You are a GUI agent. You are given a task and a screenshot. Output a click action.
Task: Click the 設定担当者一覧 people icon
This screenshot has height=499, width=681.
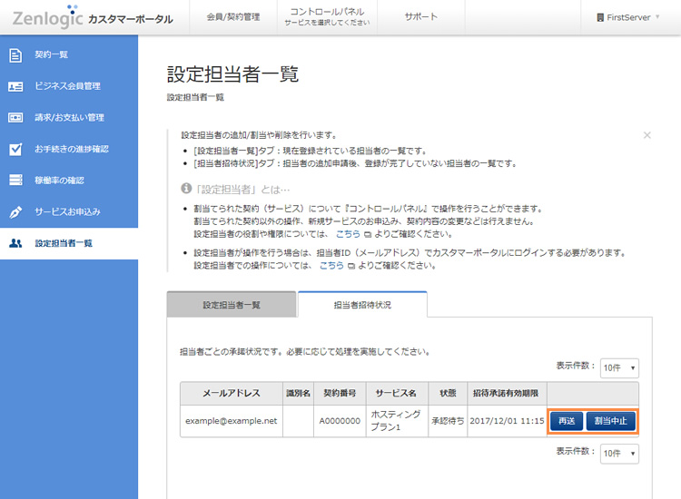(x=15, y=243)
